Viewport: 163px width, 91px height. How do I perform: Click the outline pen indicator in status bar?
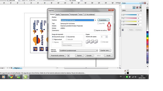(x=125, y=73)
